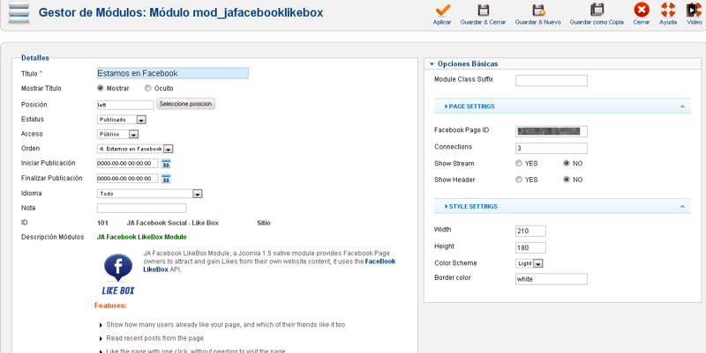Image resolution: width=706 pixels, height=353 pixels.
Task: Click the 'Detalles' fieldset legend
Action: click(x=35, y=58)
